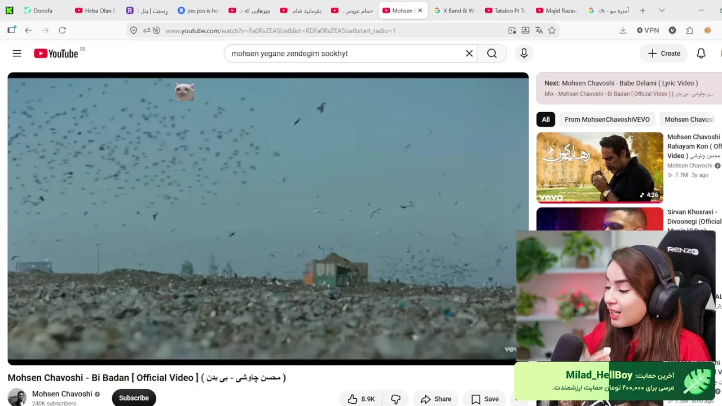
Task: Go back in browser history
Action: pyautogui.click(x=28, y=30)
